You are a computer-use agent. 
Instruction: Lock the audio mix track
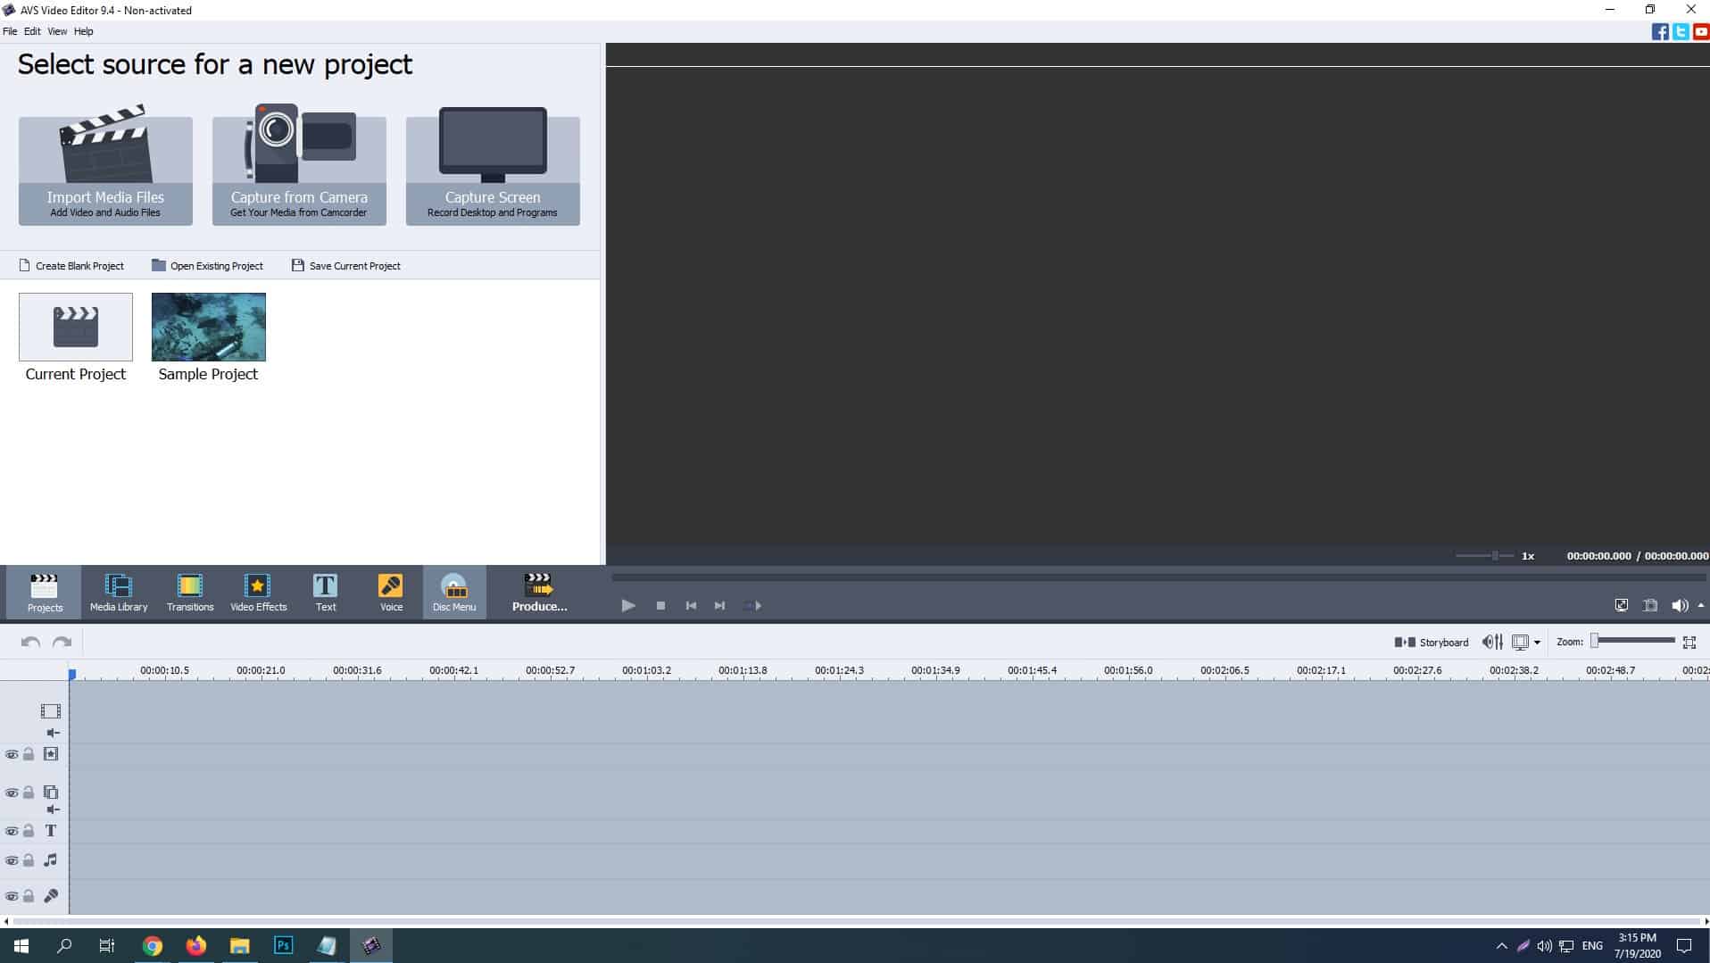(x=29, y=860)
